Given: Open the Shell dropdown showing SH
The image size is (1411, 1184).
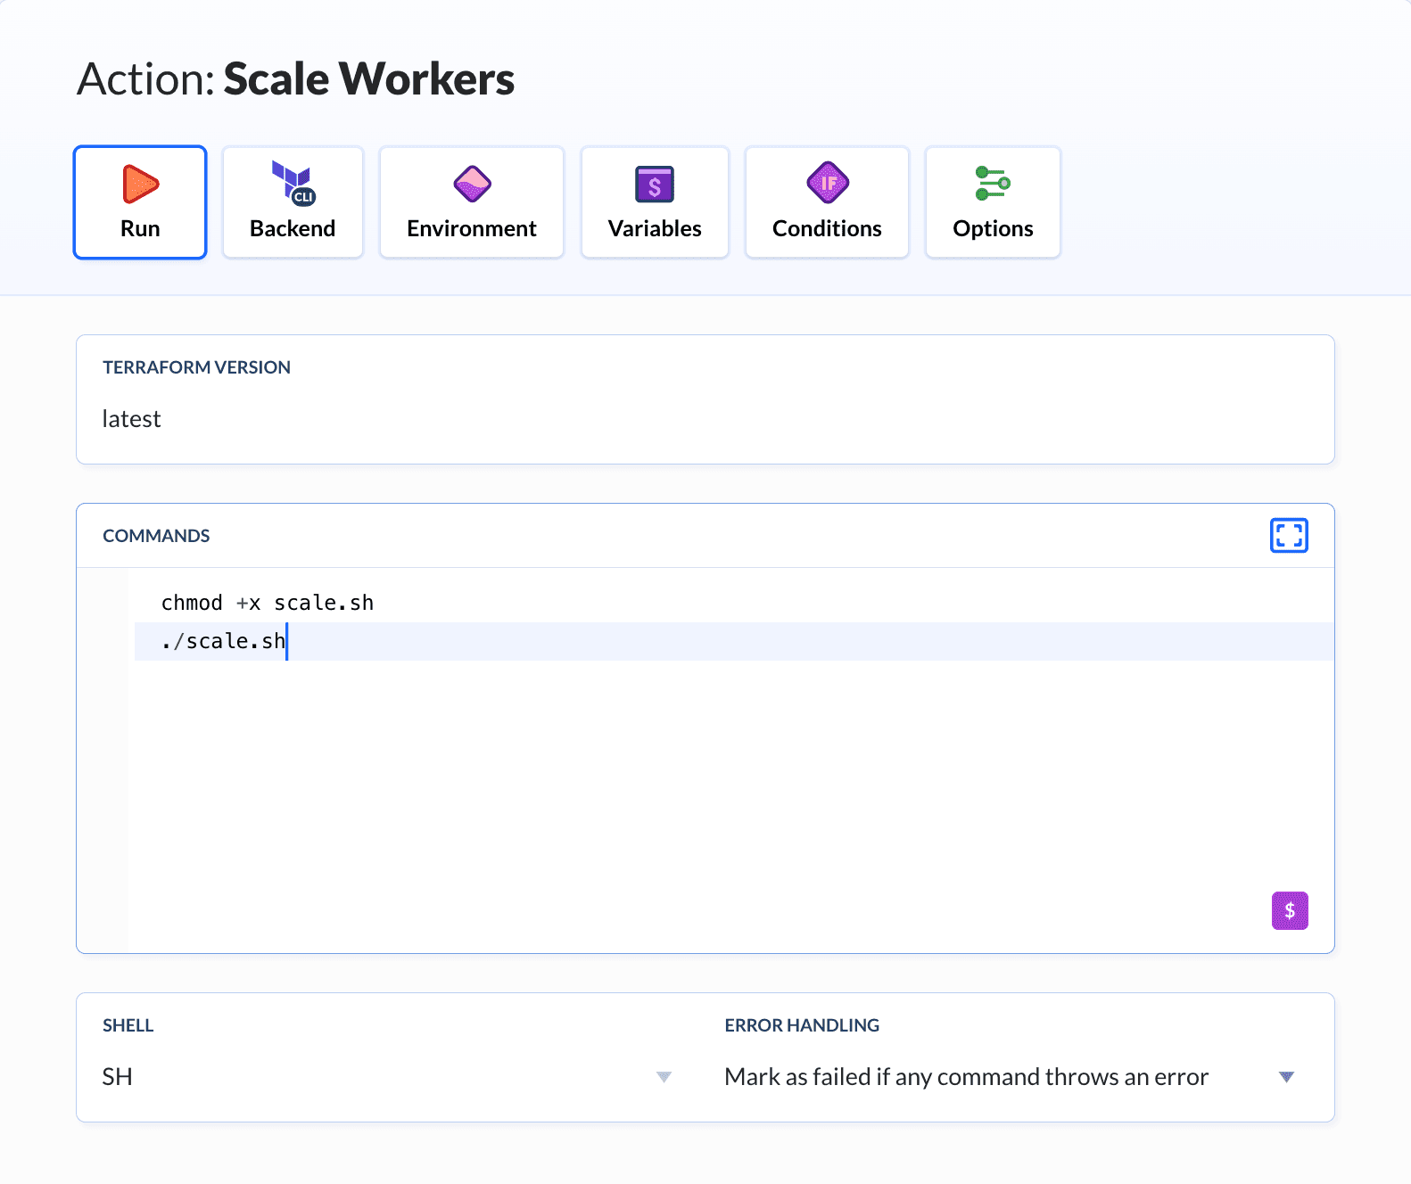Looking at the screenshot, I should click(384, 1077).
